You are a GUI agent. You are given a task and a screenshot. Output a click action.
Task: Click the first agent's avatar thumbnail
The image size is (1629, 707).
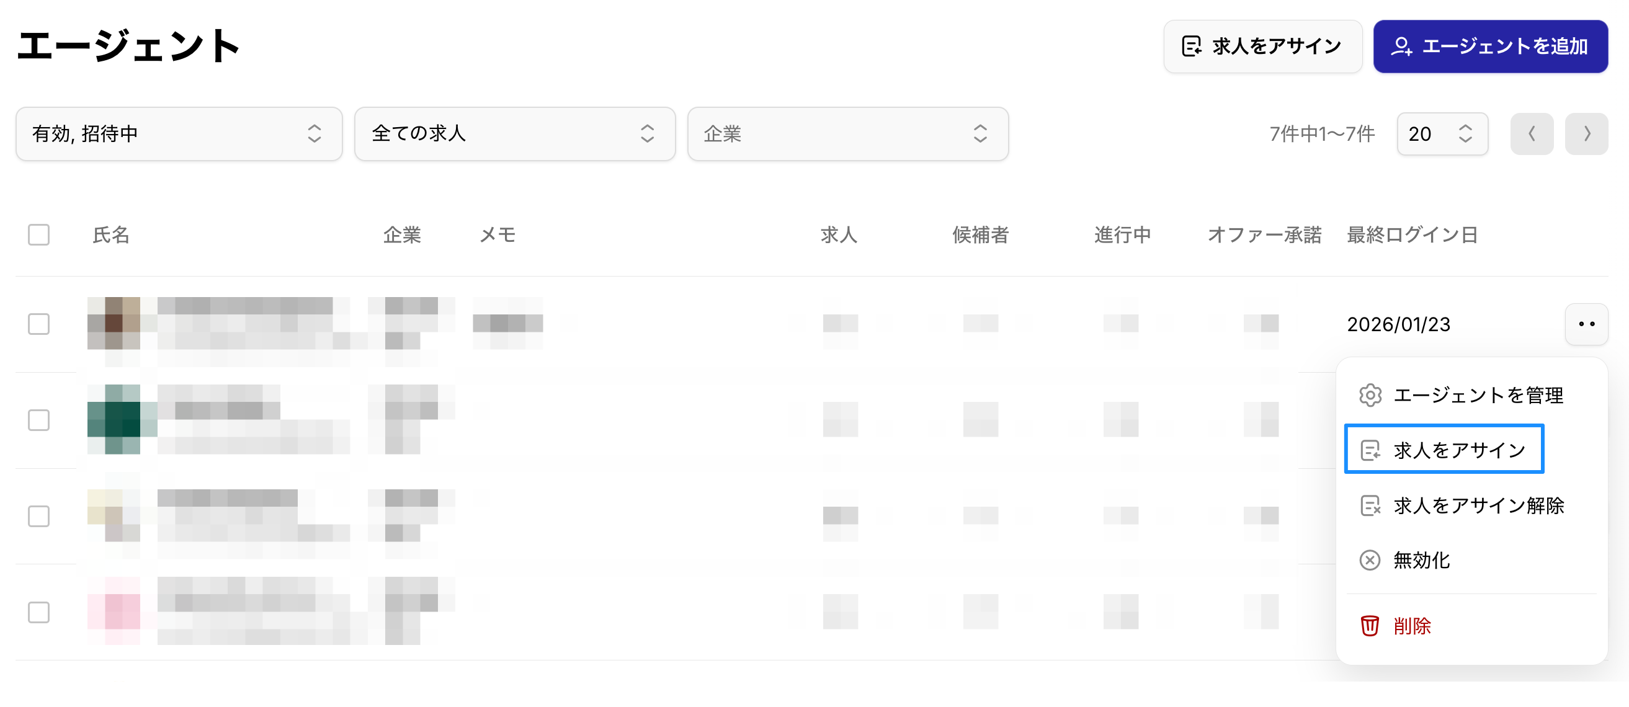point(114,323)
